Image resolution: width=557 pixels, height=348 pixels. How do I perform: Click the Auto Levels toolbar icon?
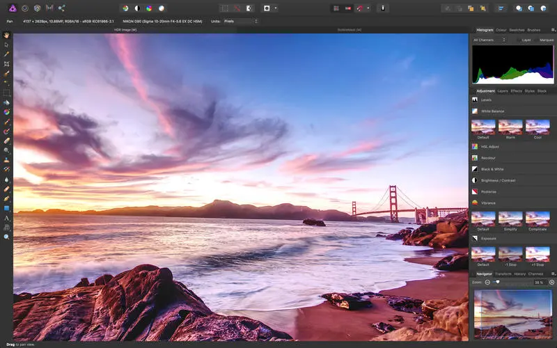(x=125, y=8)
